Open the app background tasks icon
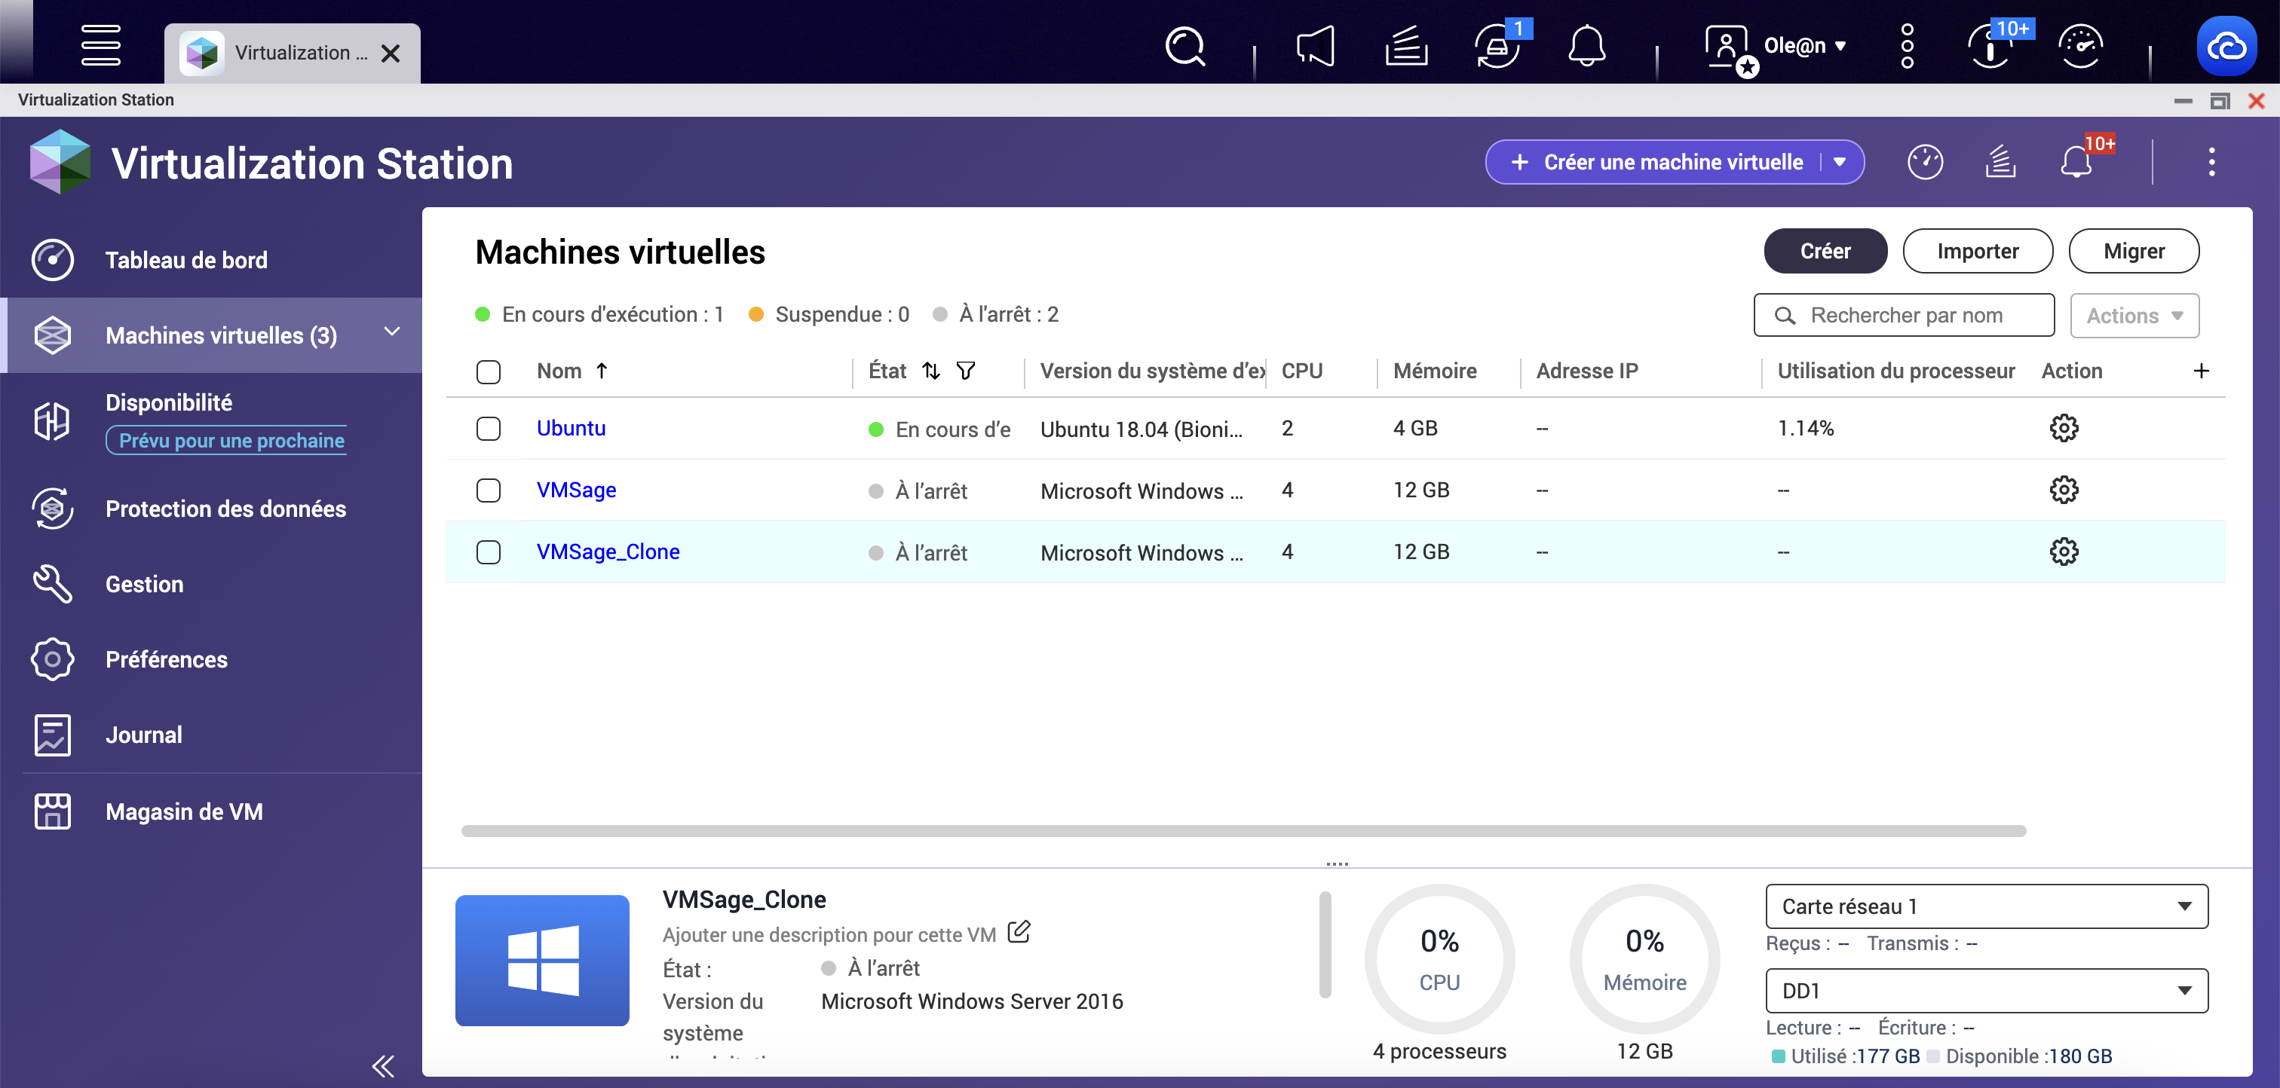 [x=2000, y=162]
